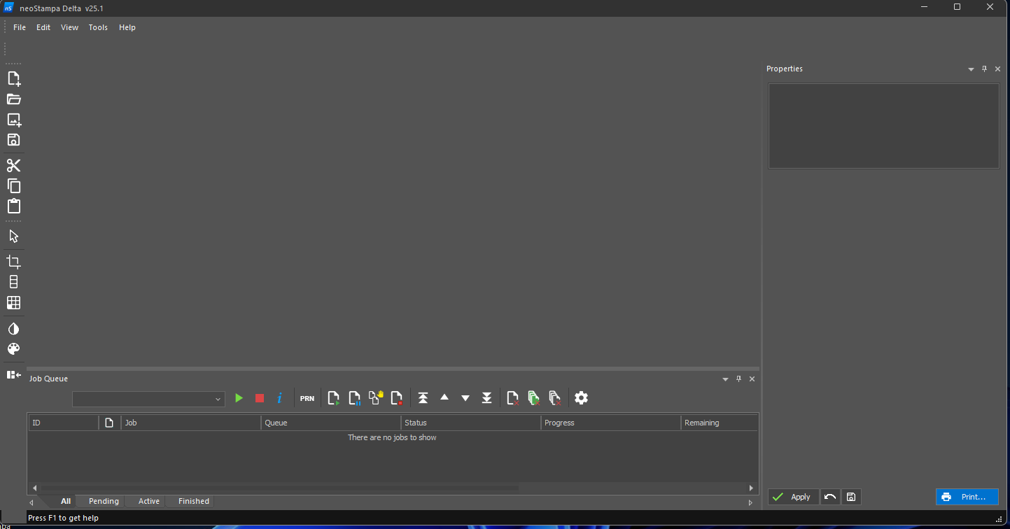The width and height of the screenshot is (1010, 529).
Task: Click the Print... button
Action: pos(967,497)
